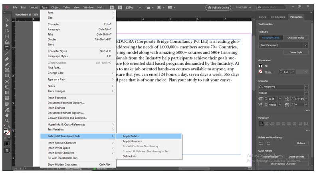Choose Apply Bullets from submenu

149,136
